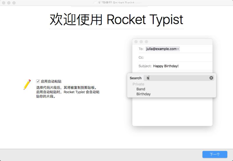
Task: Open the julia@example.com recipient dropdown
Action: (x=163, y=49)
